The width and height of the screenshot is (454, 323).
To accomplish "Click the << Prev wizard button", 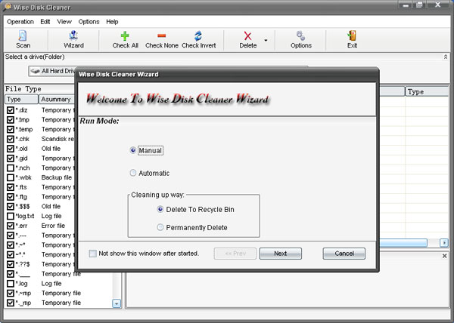I will click(235, 254).
